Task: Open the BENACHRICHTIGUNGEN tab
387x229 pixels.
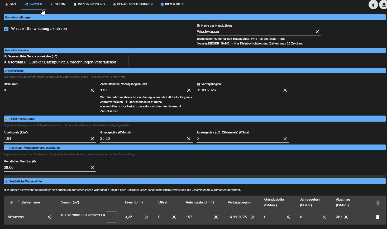Action: (133, 4)
